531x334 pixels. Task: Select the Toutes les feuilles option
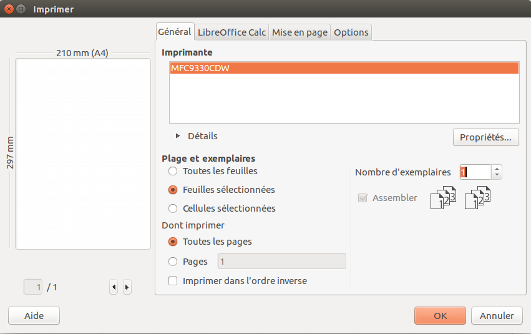click(x=173, y=171)
